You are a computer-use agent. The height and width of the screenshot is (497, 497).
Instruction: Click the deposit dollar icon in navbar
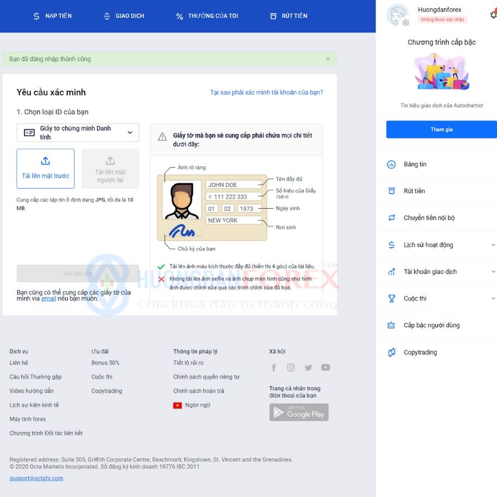(36, 16)
